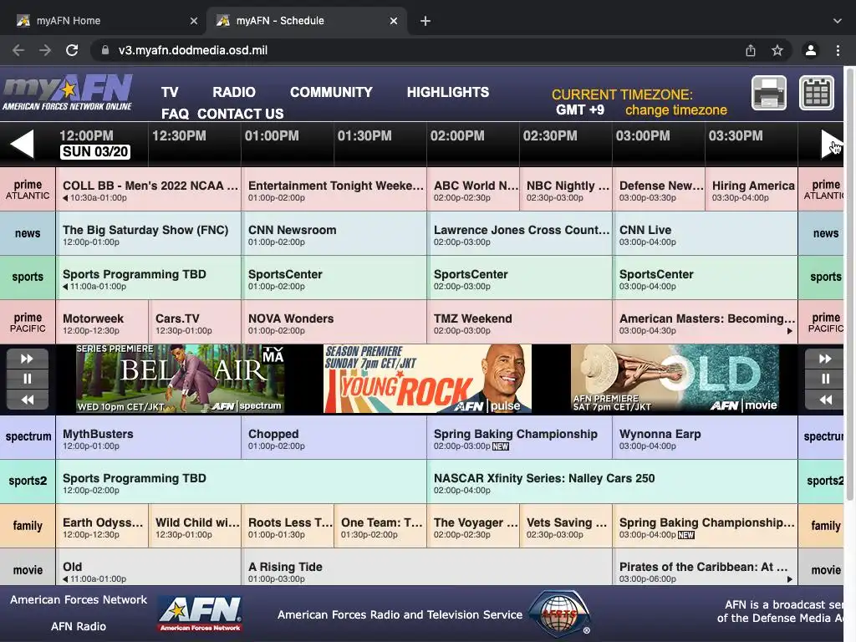Close the myAFN Home tab
Image resolution: width=856 pixels, height=642 pixels.
point(194,21)
